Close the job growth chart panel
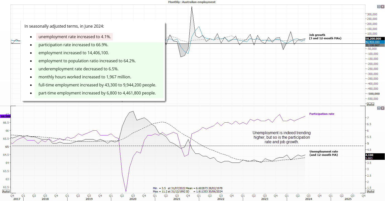This screenshot has height=201, width=385. click(383, 7)
